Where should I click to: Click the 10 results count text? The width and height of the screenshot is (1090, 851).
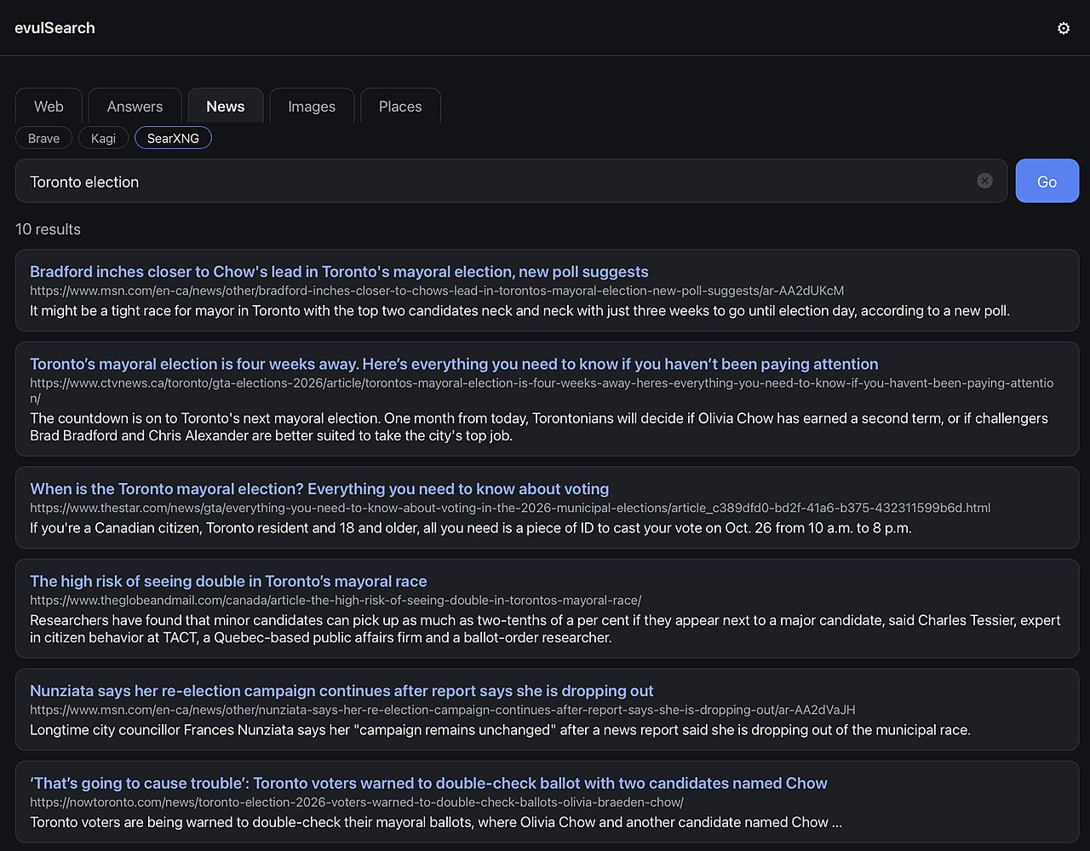(48, 229)
